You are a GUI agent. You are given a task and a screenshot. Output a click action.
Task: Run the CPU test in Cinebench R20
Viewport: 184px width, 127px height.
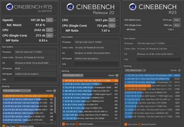tap(112, 20)
